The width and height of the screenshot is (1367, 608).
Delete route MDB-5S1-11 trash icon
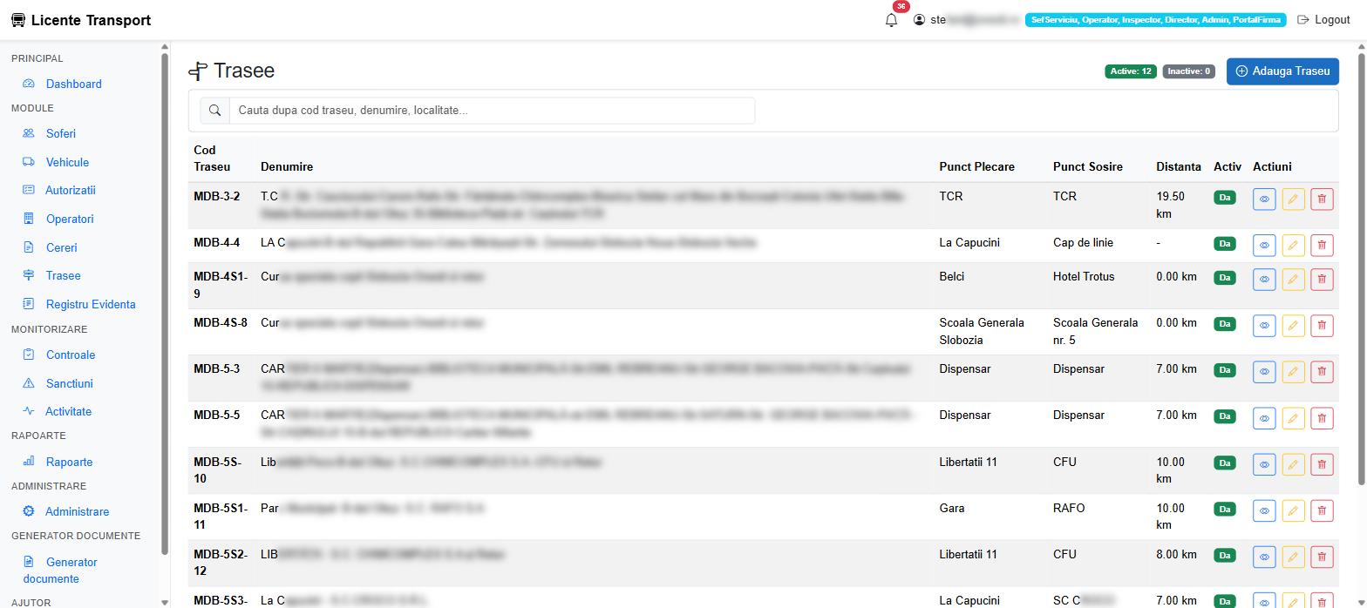1322,511
